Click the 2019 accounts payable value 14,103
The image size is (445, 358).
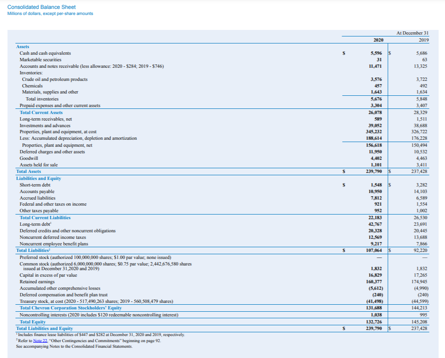[421, 192]
